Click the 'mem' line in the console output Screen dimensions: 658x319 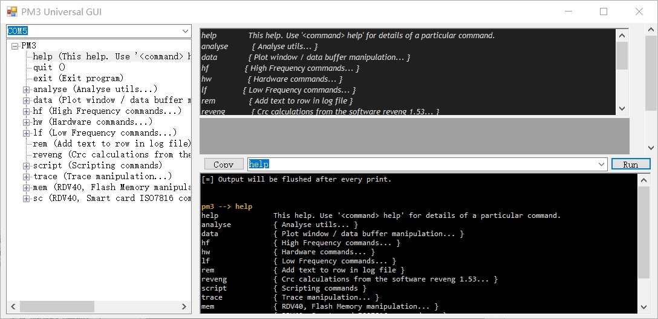[320, 306]
